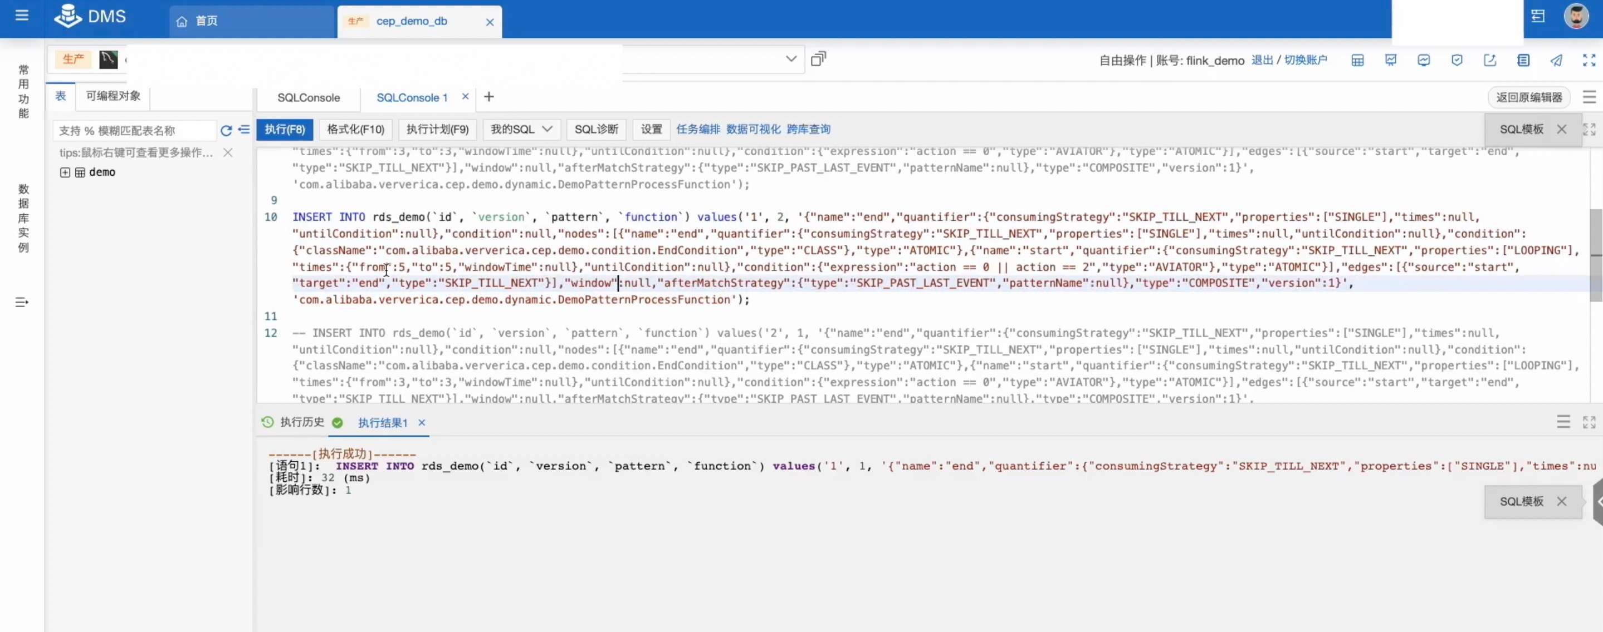Click the hamburger menu icon beside DMS
1603x632 pixels.
pyautogui.click(x=22, y=15)
